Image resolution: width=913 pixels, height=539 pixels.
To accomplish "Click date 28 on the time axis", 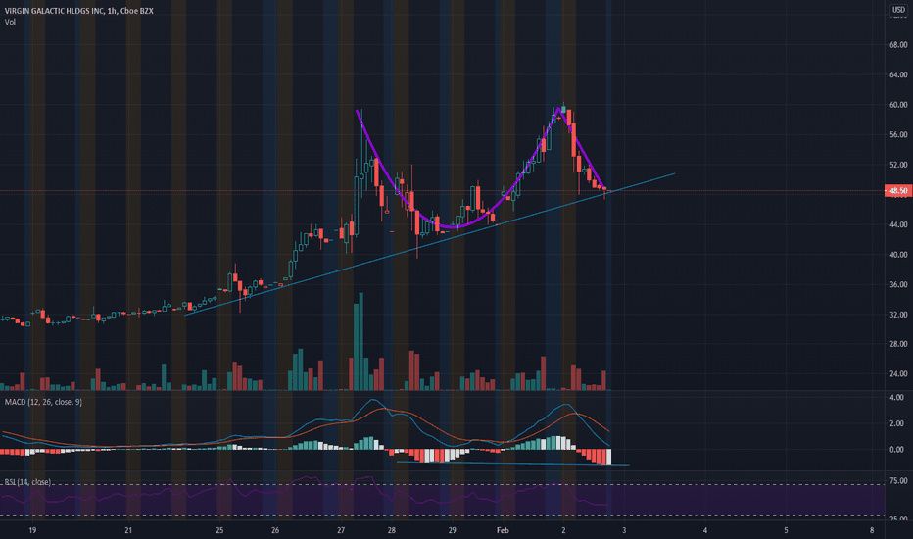I will pyautogui.click(x=391, y=530).
